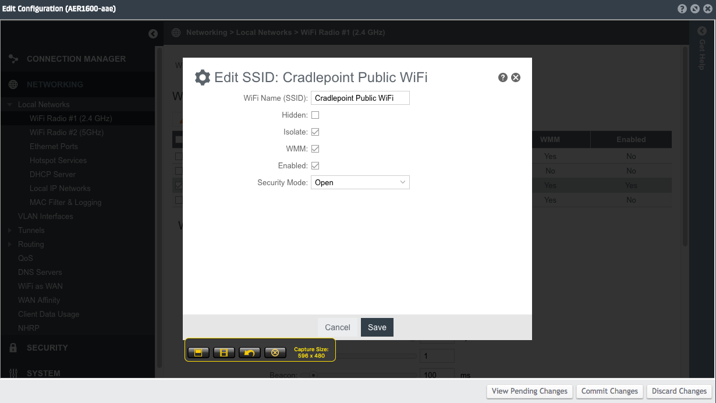Screen dimensions: 716x403
Task: Click the WMM column header
Action: [x=550, y=140]
